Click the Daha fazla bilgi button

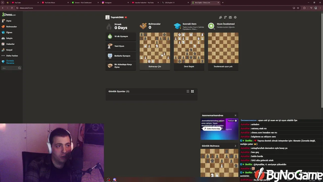[x=212, y=129]
